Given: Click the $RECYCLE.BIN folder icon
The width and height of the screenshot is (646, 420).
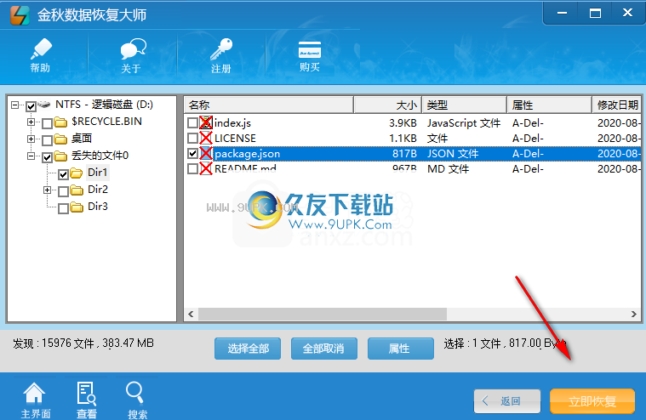Looking at the screenshot, I should point(60,122).
